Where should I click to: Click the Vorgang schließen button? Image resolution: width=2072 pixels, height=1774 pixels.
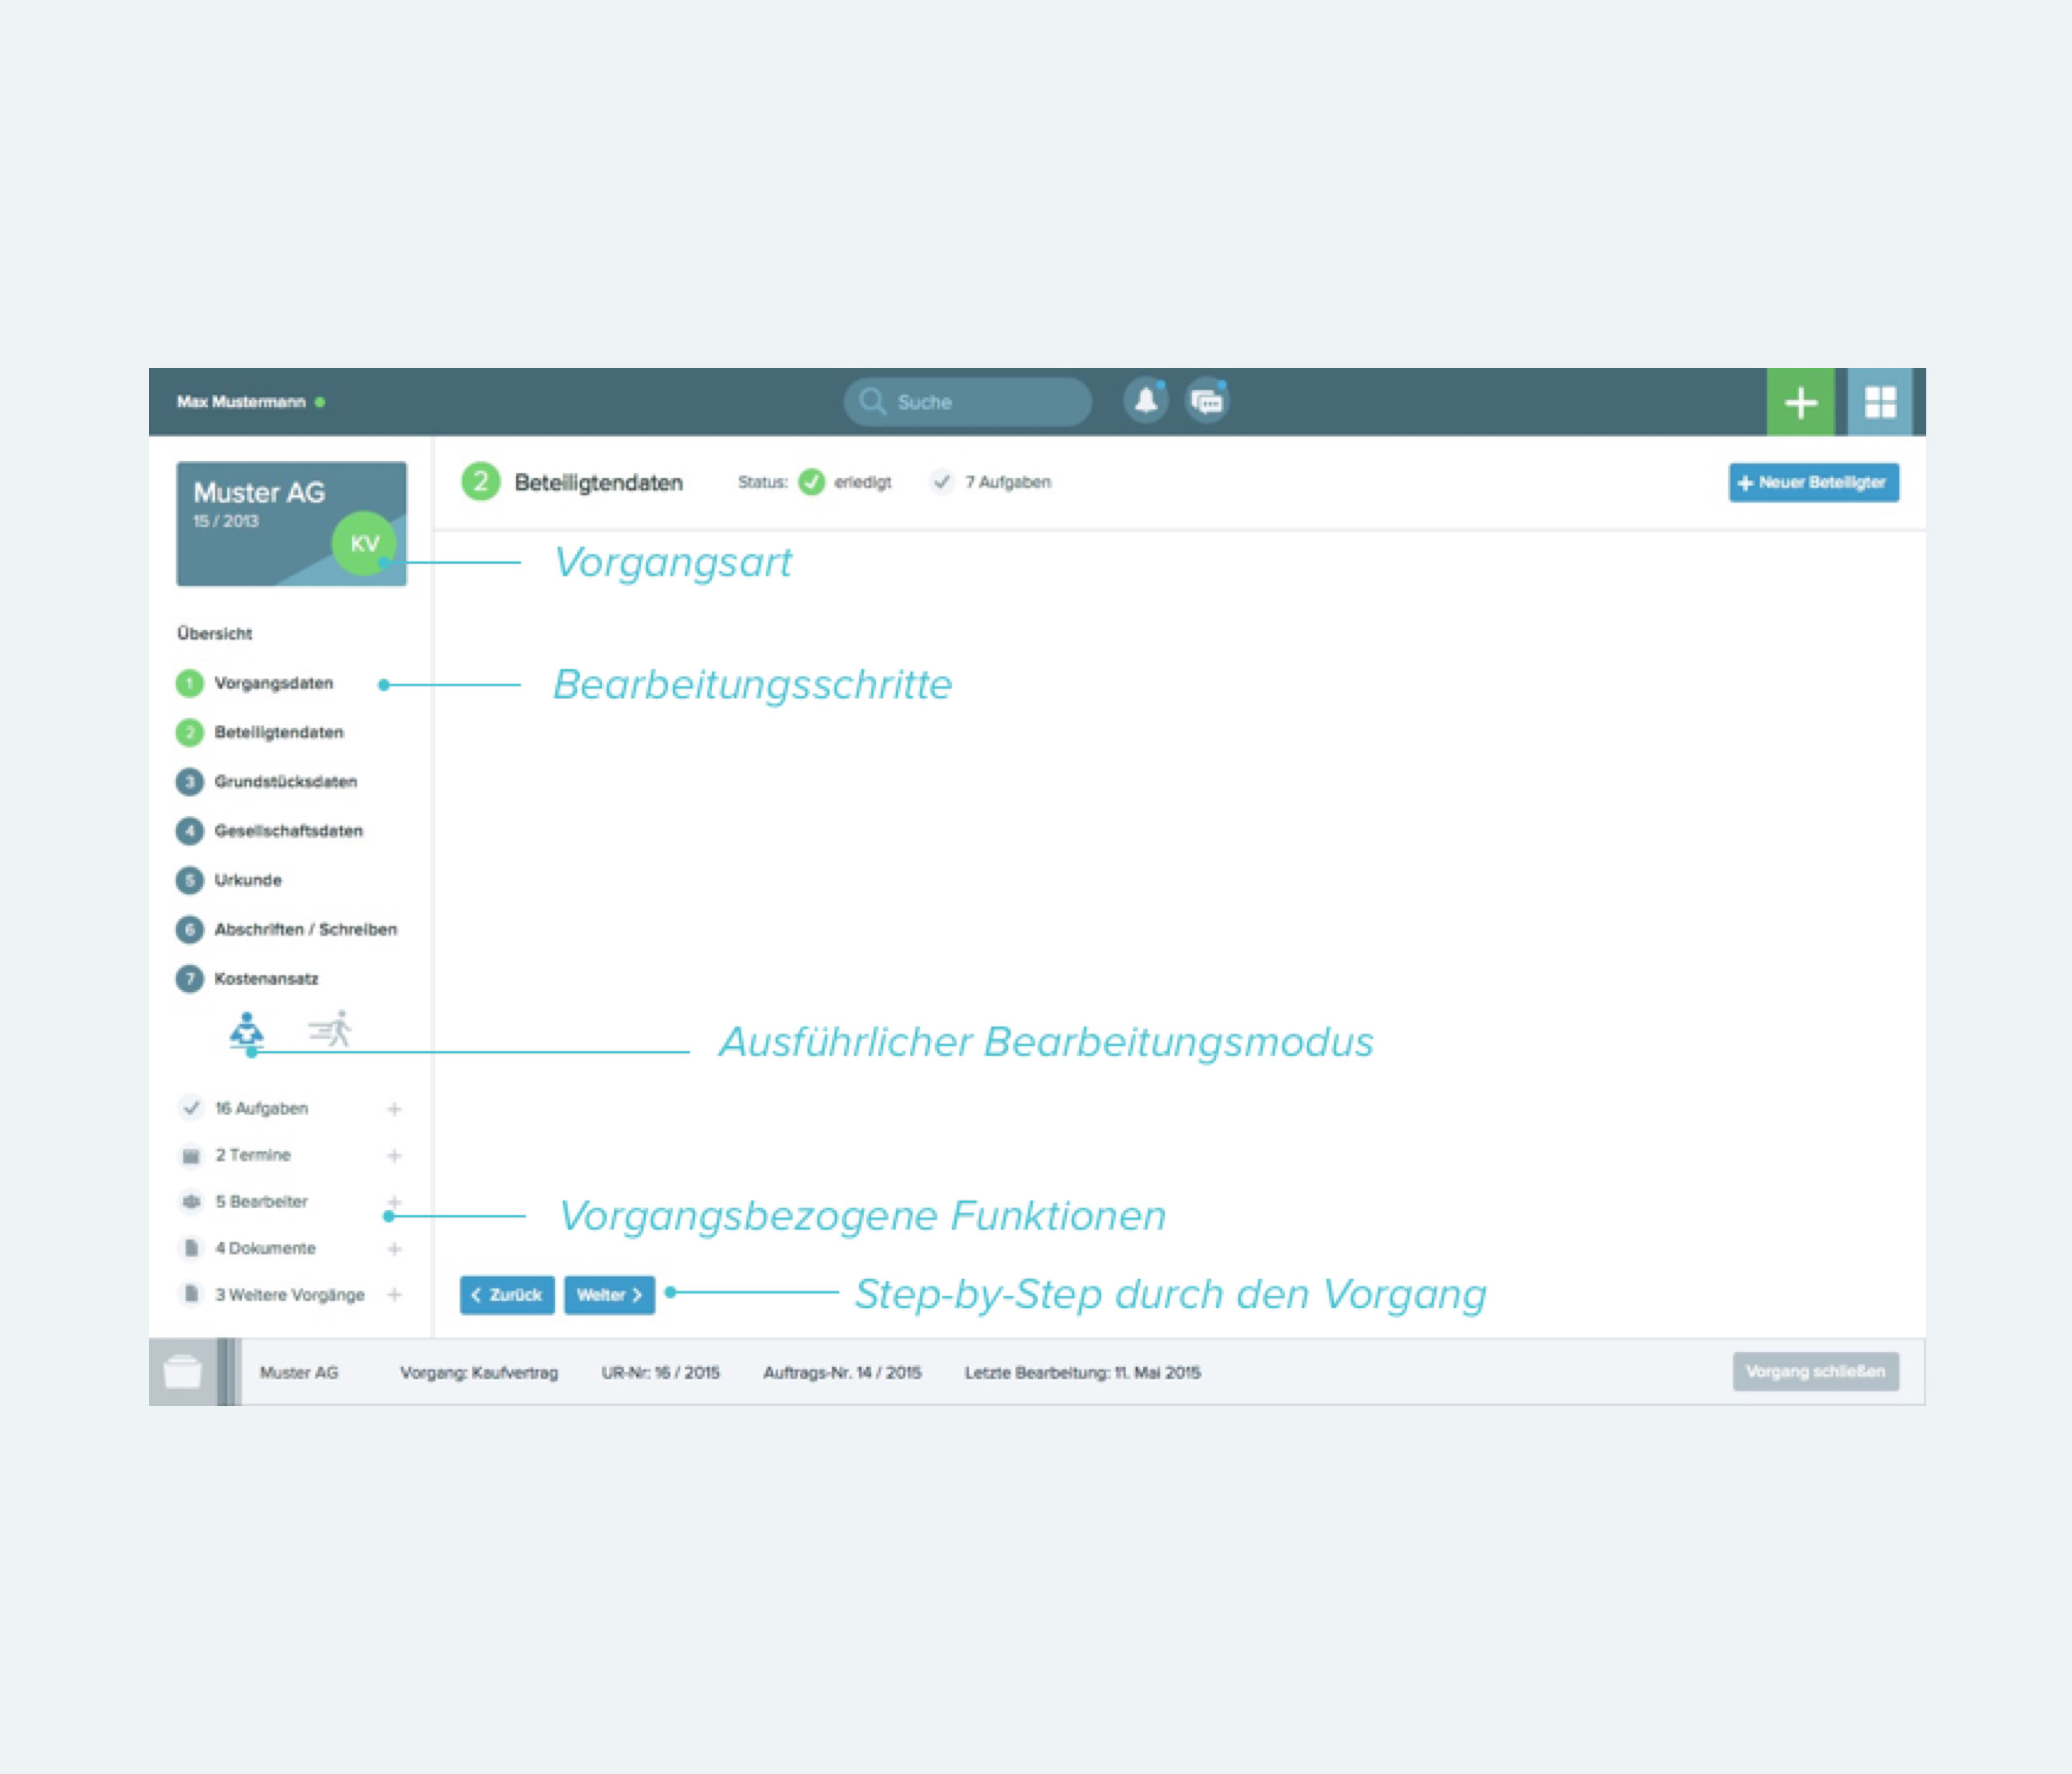pyautogui.click(x=1815, y=1371)
